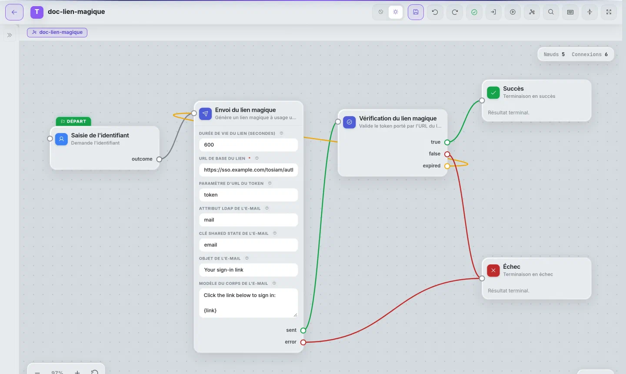Click the graph auto-layout nodes icon
The height and width of the screenshot is (374, 626).
532,12
